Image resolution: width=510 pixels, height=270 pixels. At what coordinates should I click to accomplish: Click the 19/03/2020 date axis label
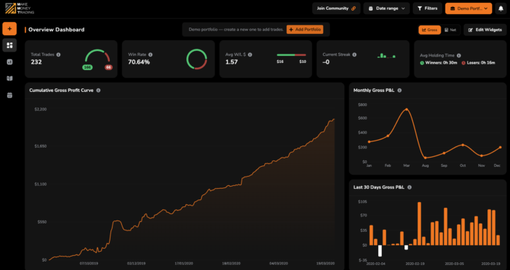coord(326,264)
